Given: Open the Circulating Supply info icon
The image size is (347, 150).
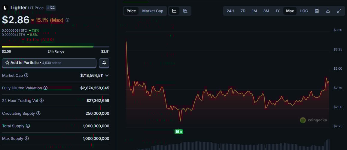Looking at the screenshot, I should (x=38, y=113).
